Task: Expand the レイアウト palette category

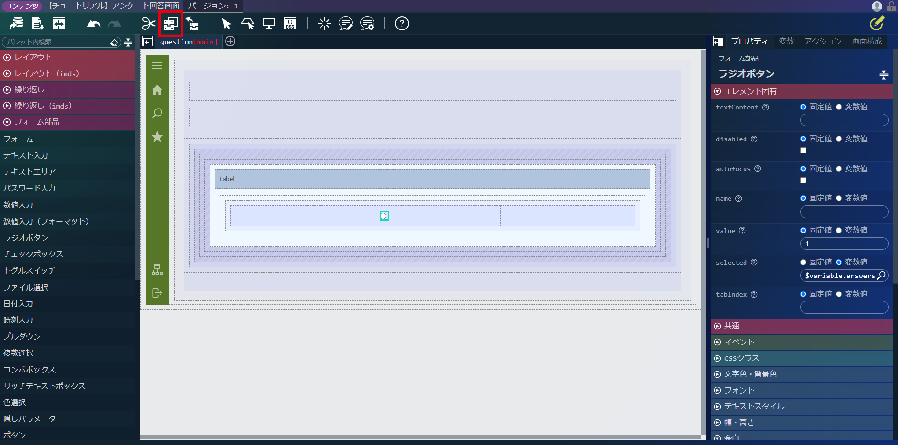Action: click(x=67, y=57)
